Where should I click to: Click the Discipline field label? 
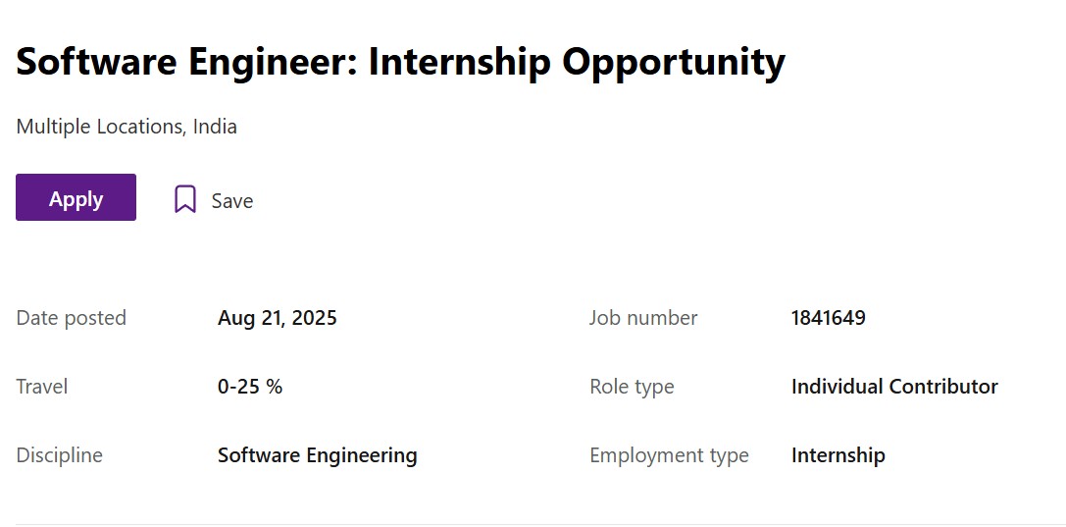pos(60,455)
